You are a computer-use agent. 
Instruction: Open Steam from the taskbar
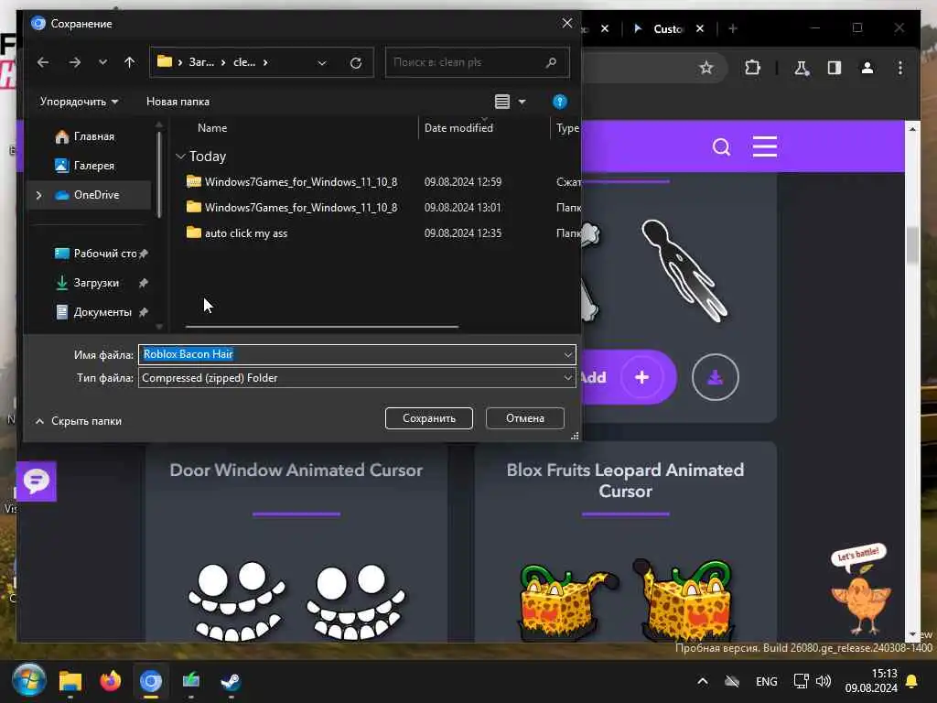click(231, 681)
